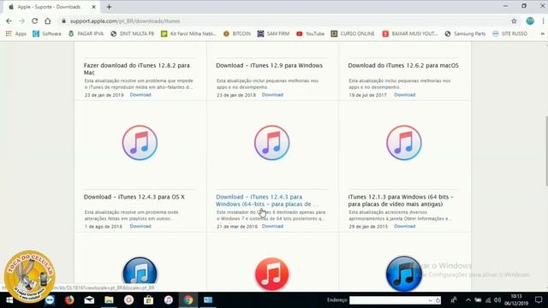Viewport: 548px width, 308px height.
Task: Open title Download – iTunes 12.4.3 para OS X
Action: [134, 197]
